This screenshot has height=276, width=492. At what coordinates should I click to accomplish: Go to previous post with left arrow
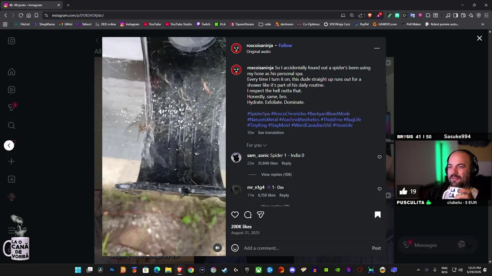point(9,145)
